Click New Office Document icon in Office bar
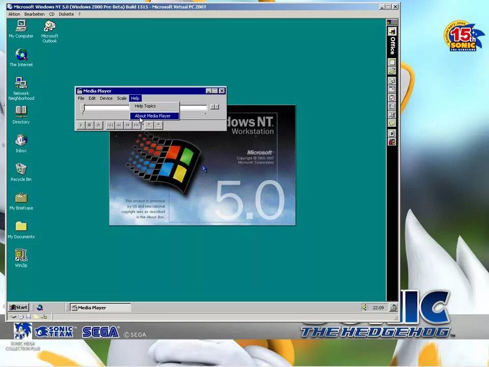Image resolution: width=489 pixels, height=367 pixels. coord(392,62)
